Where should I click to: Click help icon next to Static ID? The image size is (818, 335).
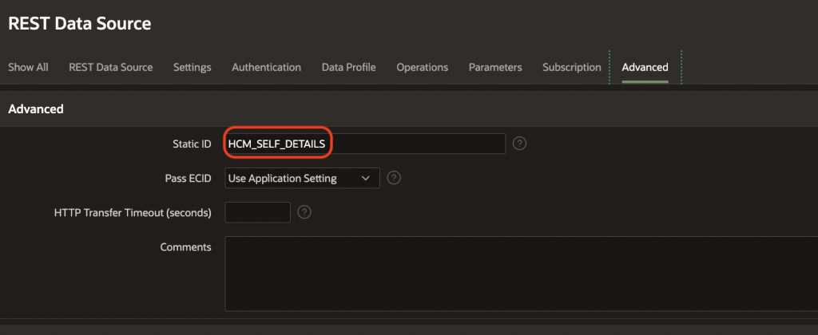(519, 144)
